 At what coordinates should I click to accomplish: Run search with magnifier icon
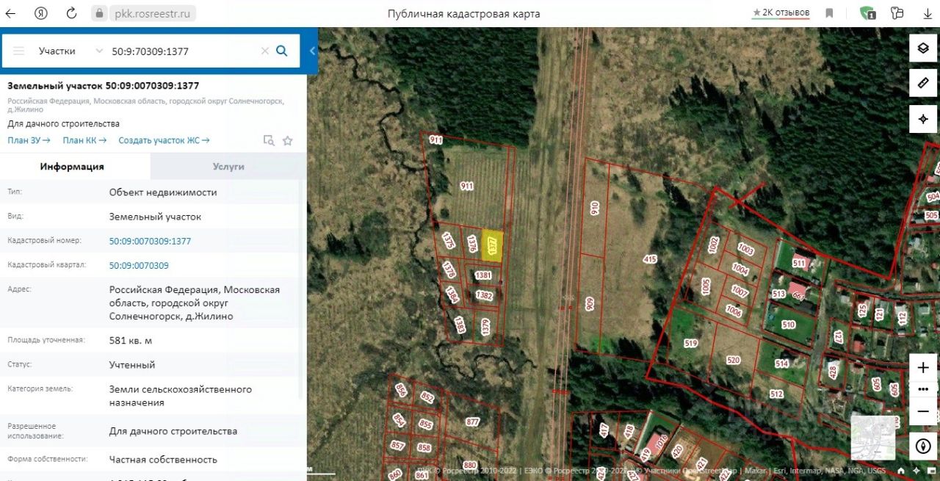click(x=282, y=51)
